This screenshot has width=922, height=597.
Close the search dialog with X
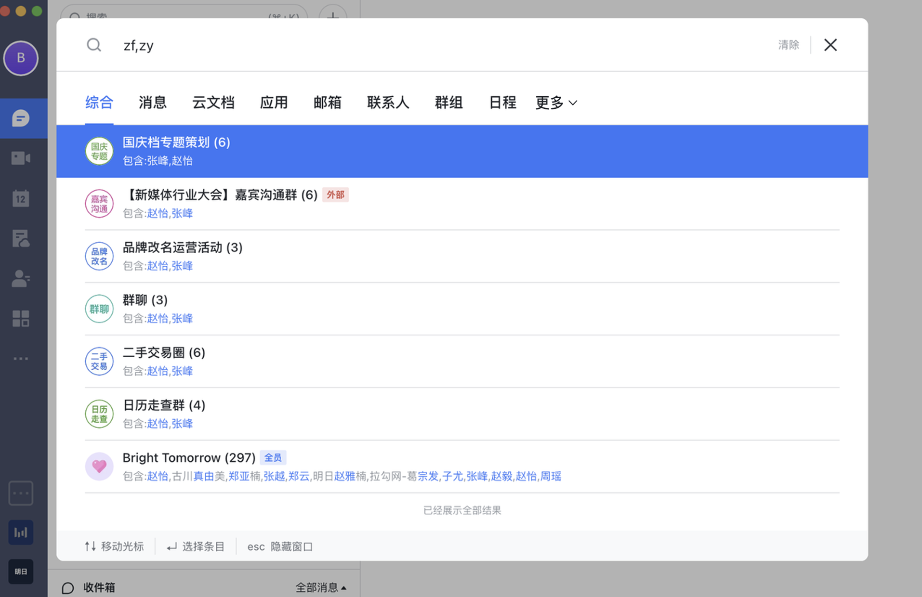pyautogui.click(x=830, y=45)
